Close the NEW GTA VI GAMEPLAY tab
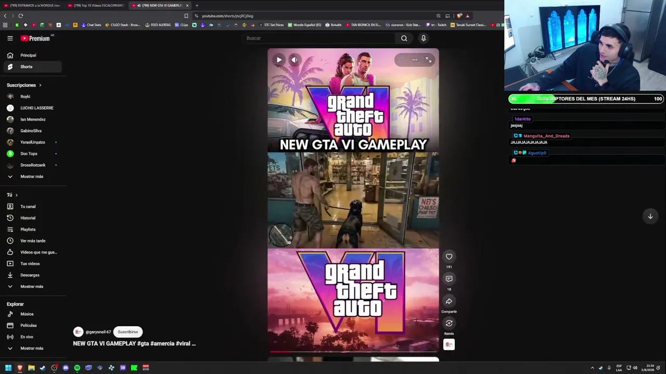Screen dimensions: 666x374 coord(187,5)
